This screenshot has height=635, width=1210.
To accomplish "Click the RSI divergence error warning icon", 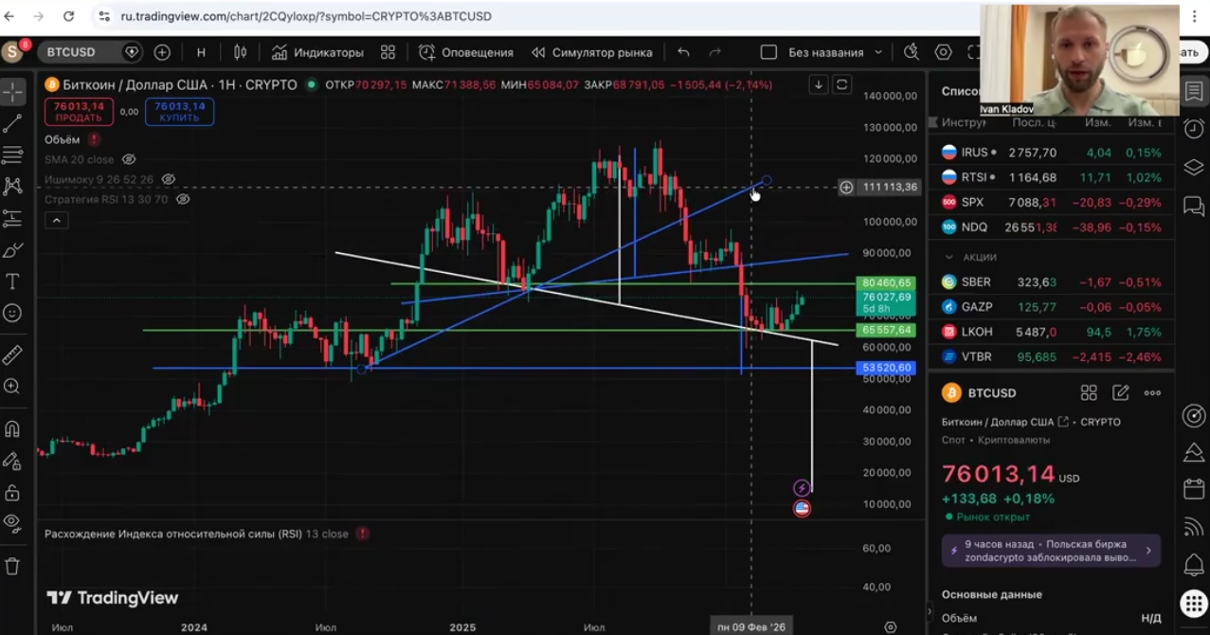I will 362,534.
